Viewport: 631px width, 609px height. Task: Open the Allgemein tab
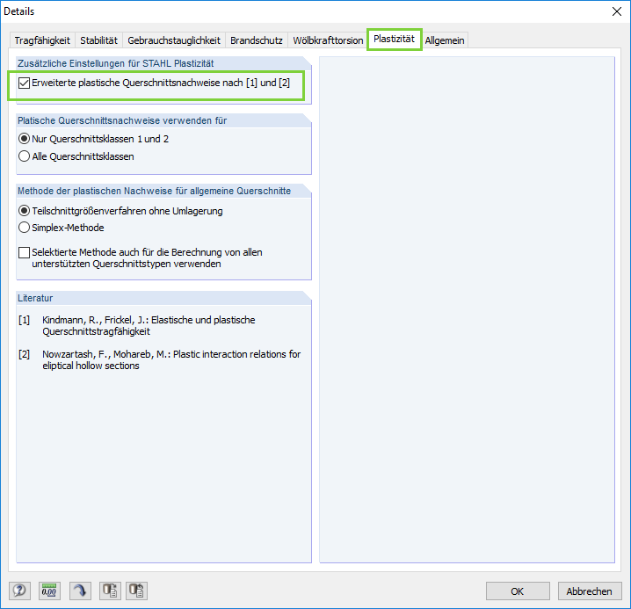445,40
